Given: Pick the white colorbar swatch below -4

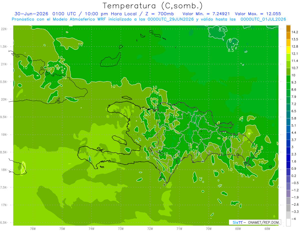Looking at the screenshot, I should [x=288, y=222].
